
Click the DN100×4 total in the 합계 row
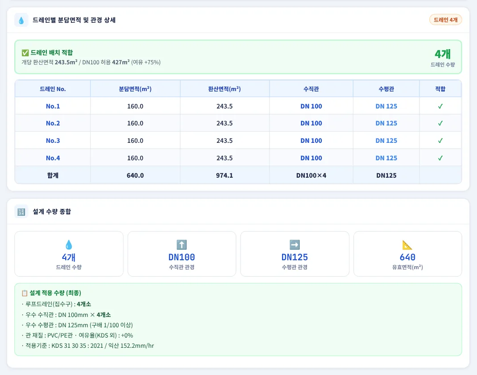tap(311, 175)
